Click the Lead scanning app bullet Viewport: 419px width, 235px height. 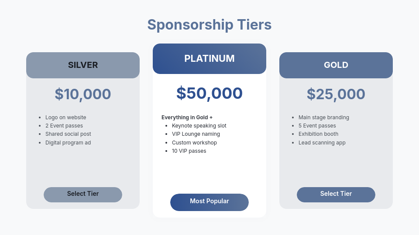tap(322, 143)
